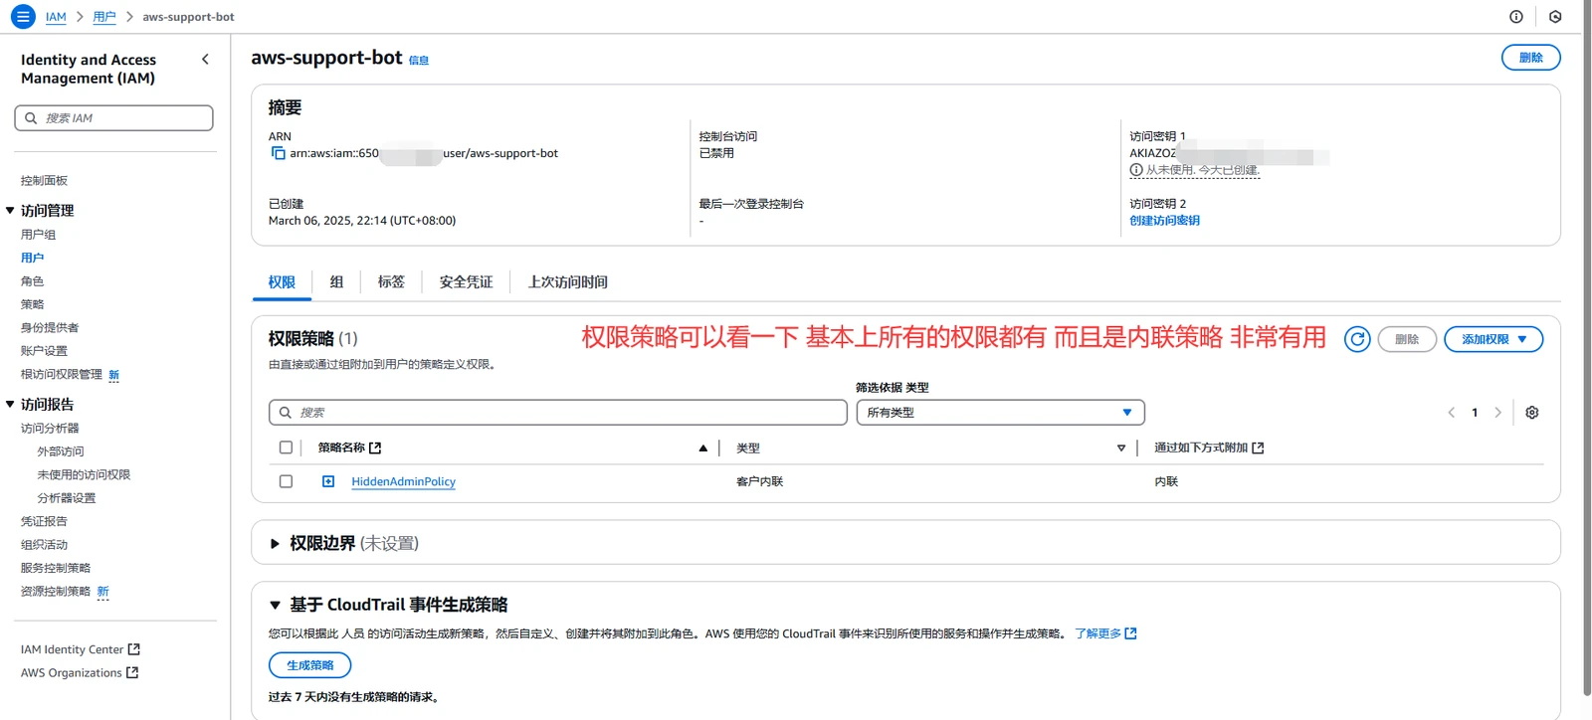This screenshot has height=720, width=1592.
Task: Go to next page of policies
Action: pyautogui.click(x=1497, y=413)
